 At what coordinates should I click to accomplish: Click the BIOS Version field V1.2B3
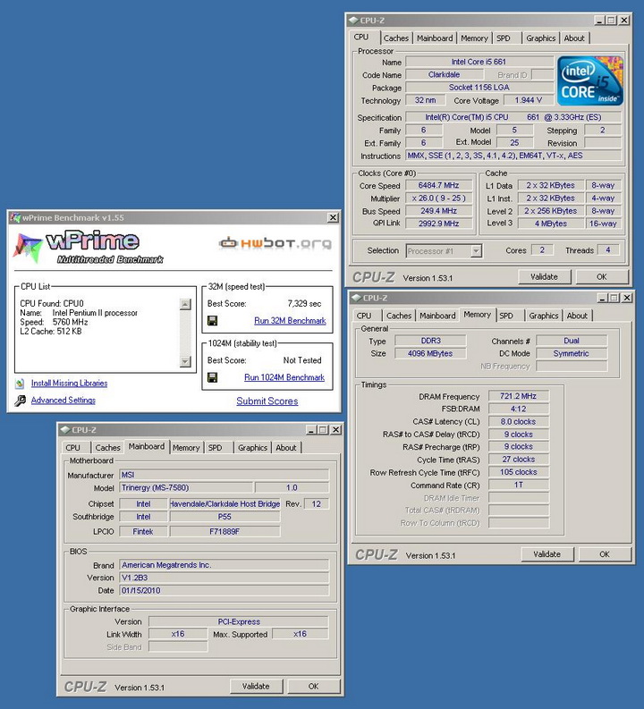click(224, 578)
